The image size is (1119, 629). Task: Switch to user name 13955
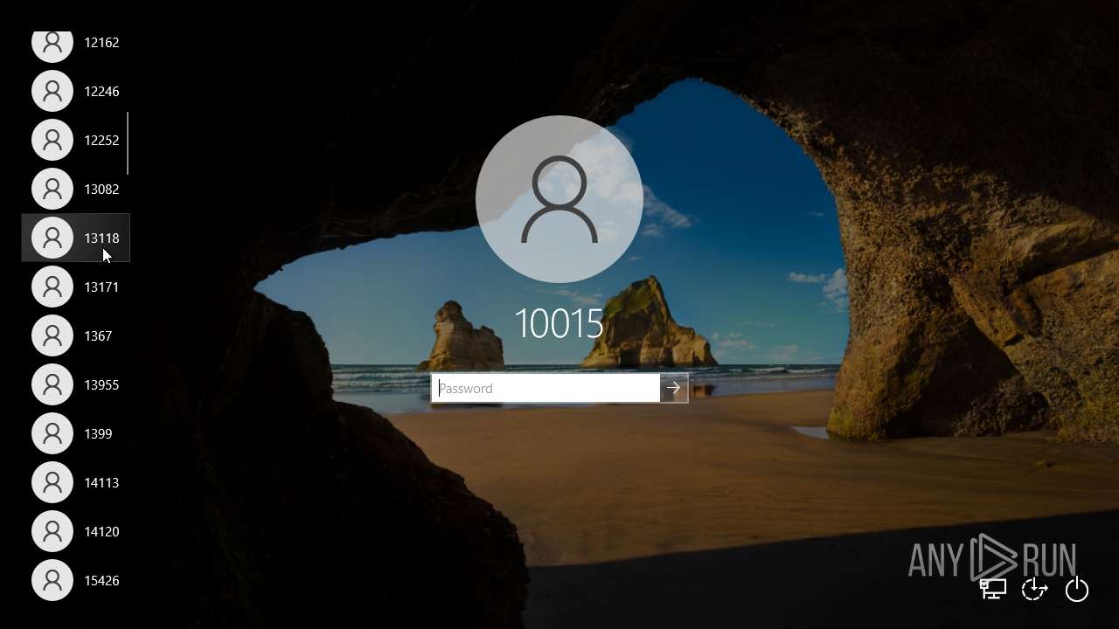tap(101, 384)
